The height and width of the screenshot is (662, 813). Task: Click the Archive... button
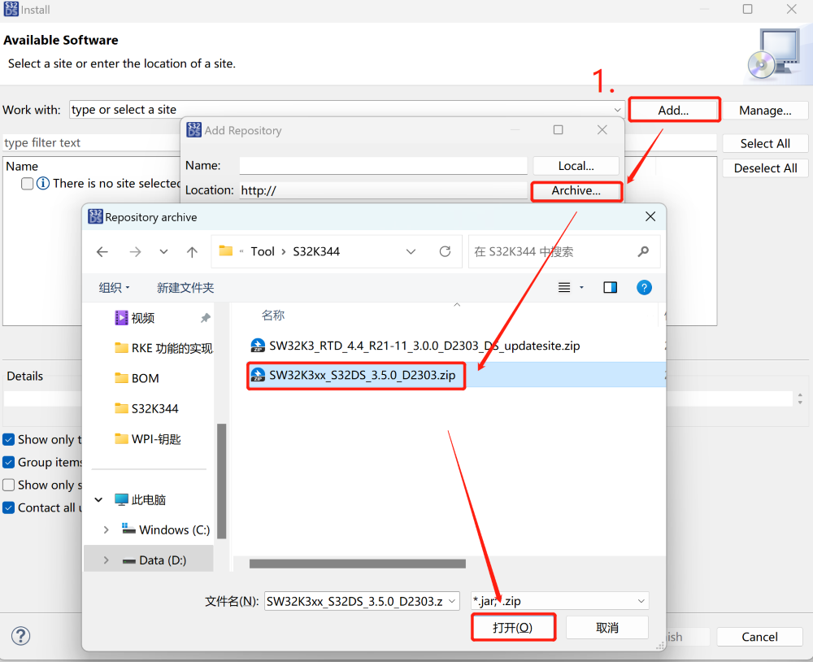(x=576, y=190)
